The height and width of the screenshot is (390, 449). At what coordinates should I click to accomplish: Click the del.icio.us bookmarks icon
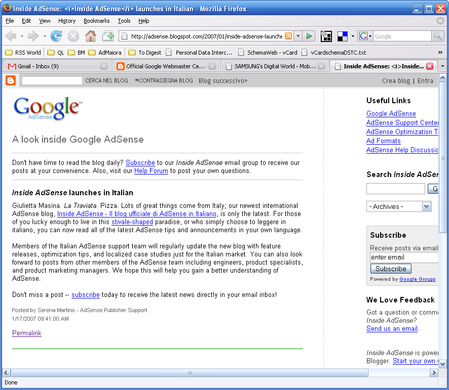click(343, 36)
